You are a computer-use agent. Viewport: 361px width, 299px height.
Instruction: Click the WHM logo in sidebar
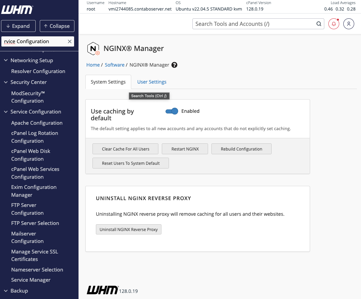coord(17,10)
